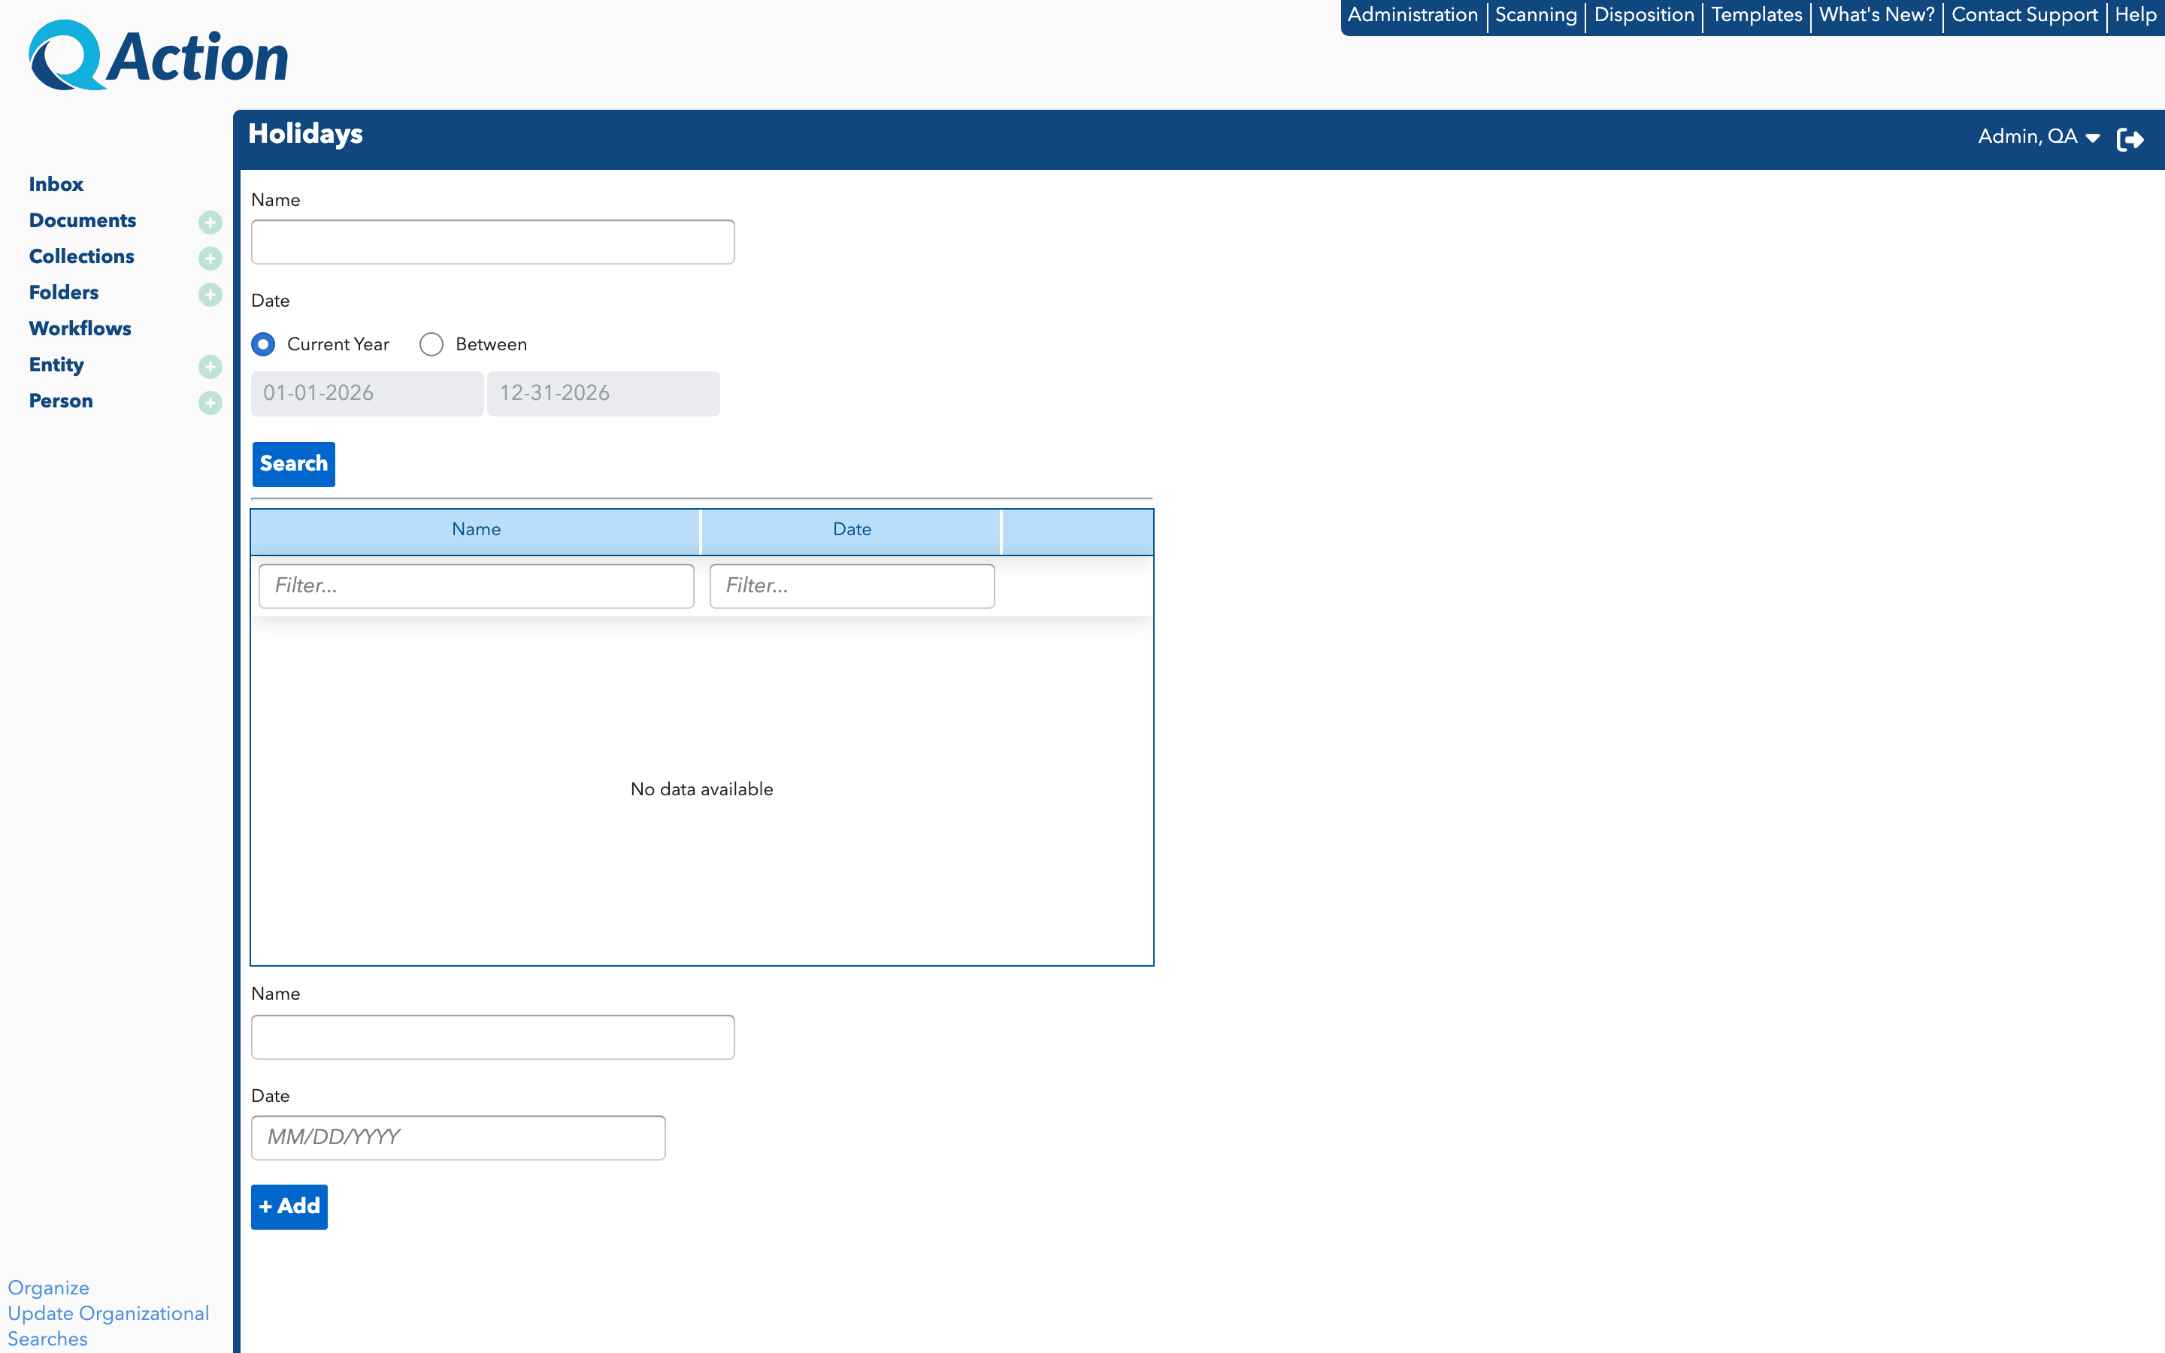Open Person in the sidebar
The width and height of the screenshot is (2165, 1353).
(x=61, y=401)
